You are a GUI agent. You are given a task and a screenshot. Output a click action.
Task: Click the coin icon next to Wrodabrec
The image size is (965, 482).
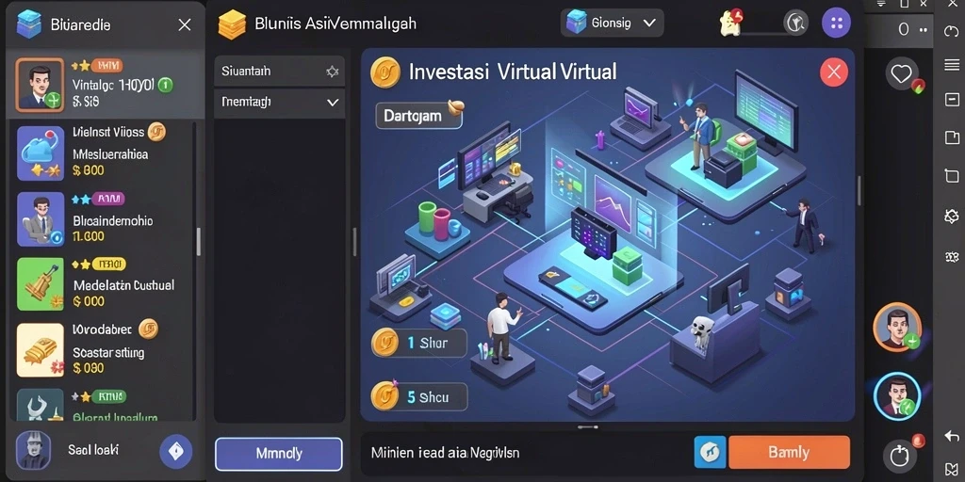pos(148,329)
